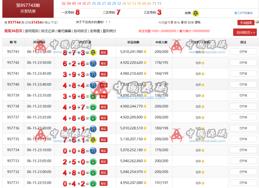Image resolution: width=259 pixels, height=188 pixels.
Task: Open the 第三方开奖查询 link
Action: 243,13
